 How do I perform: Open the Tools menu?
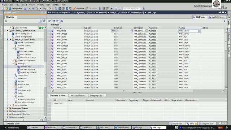48,5
